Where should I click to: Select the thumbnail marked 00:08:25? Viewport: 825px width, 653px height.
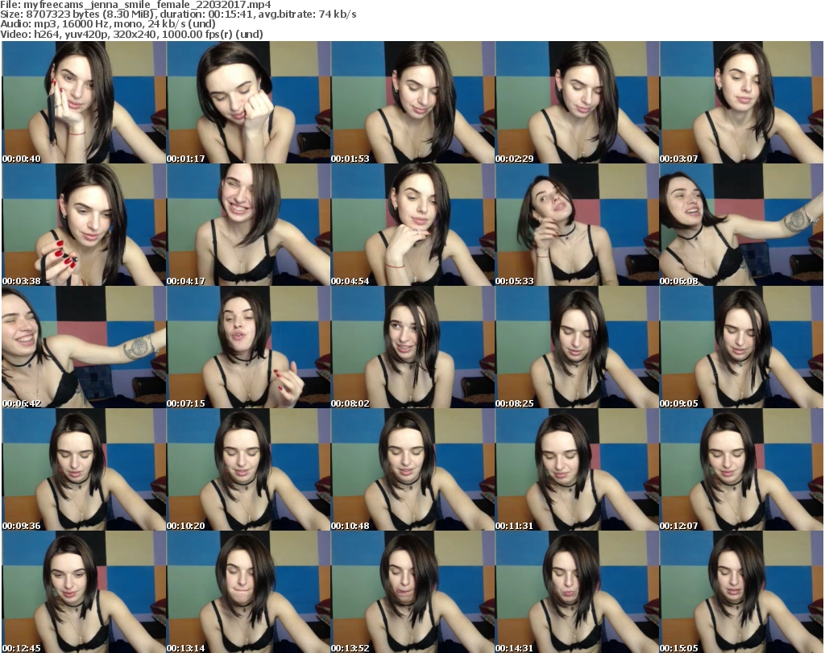click(577, 348)
